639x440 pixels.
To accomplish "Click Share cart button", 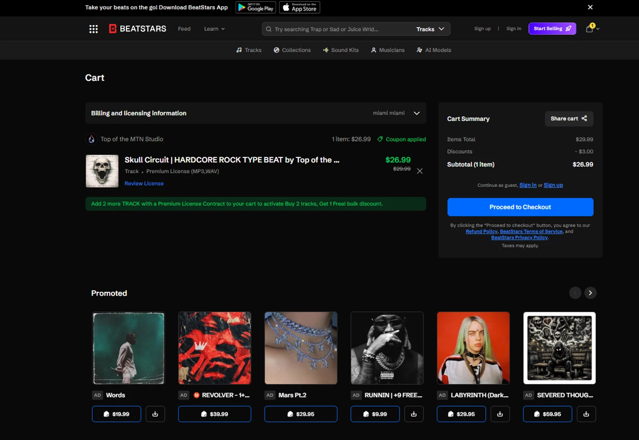I will coord(569,119).
